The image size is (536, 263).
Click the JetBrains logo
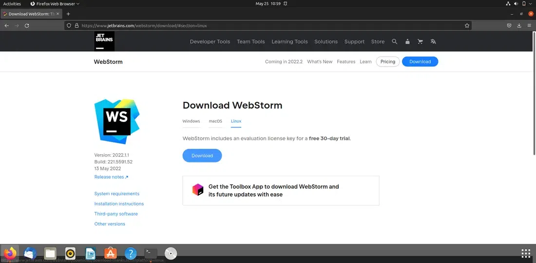tap(104, 41)
